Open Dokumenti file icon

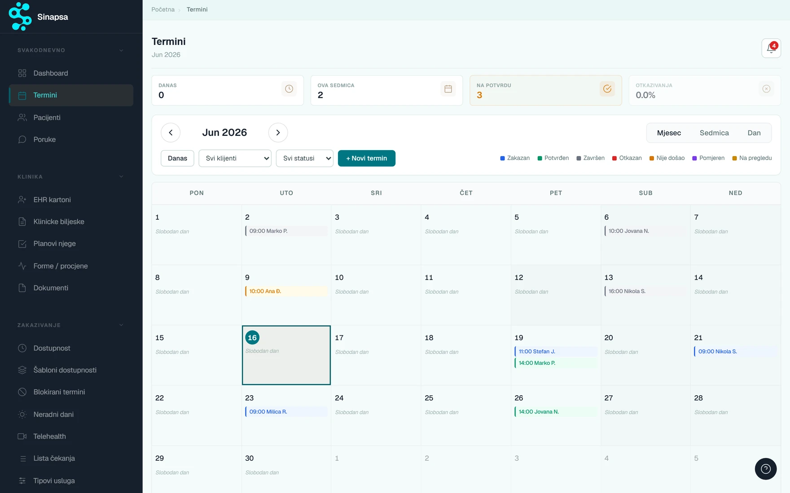pyautogui.click(x=22, y=288)
